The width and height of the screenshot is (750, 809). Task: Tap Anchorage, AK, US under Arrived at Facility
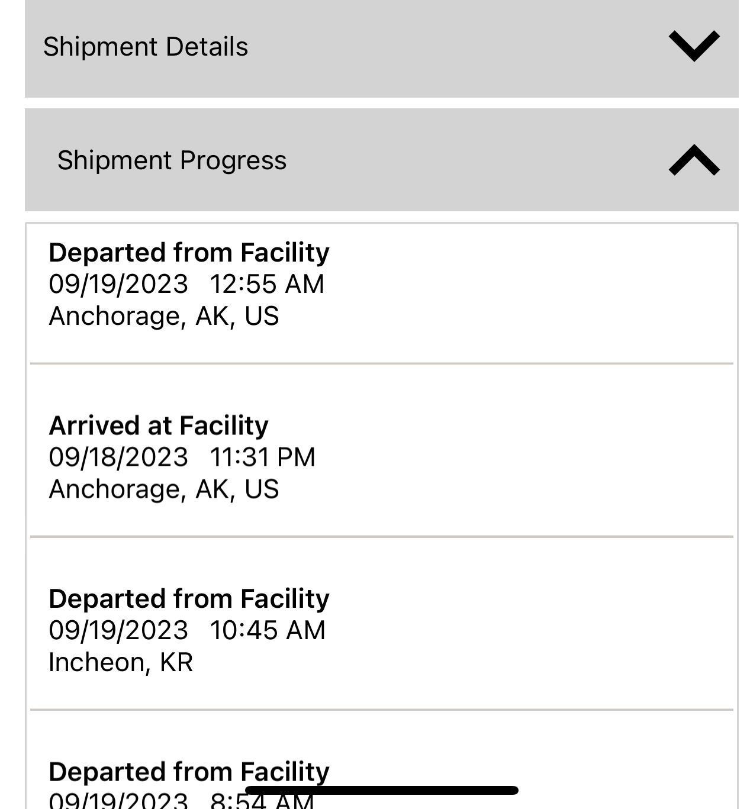164,489
